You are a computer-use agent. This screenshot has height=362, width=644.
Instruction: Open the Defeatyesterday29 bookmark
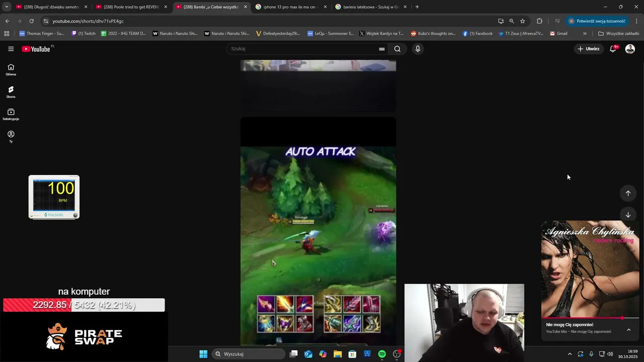point(278,34)
